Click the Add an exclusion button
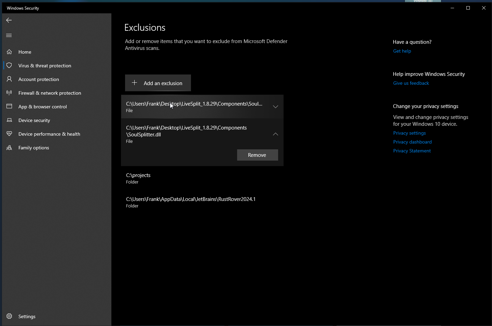492x326 pixels. [x=158, y=83]
